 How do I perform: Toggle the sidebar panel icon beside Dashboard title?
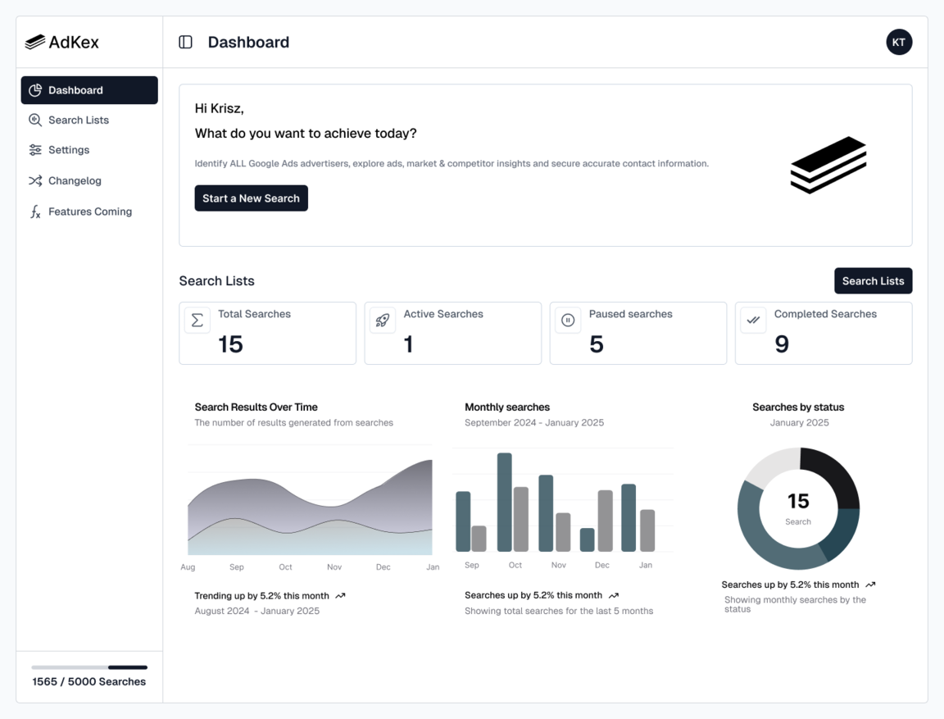(184, 42)
